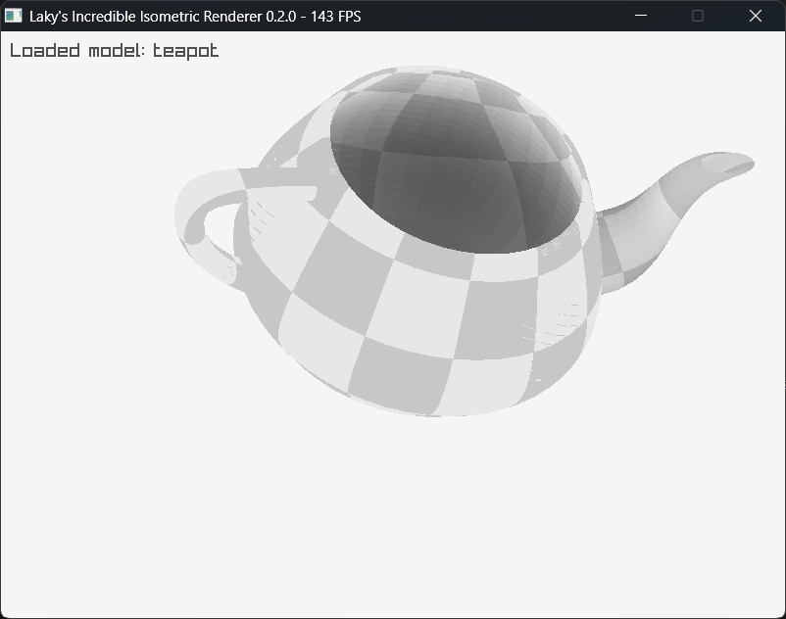Click the disabled maximize window button

tap(697, 16)
